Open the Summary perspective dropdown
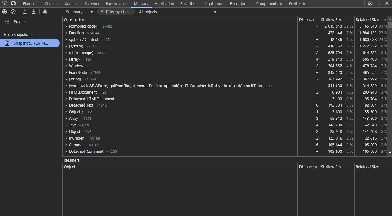 [x=79, y=12]
